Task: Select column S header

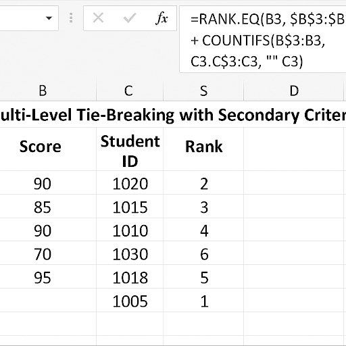Action: click(203, 91)
